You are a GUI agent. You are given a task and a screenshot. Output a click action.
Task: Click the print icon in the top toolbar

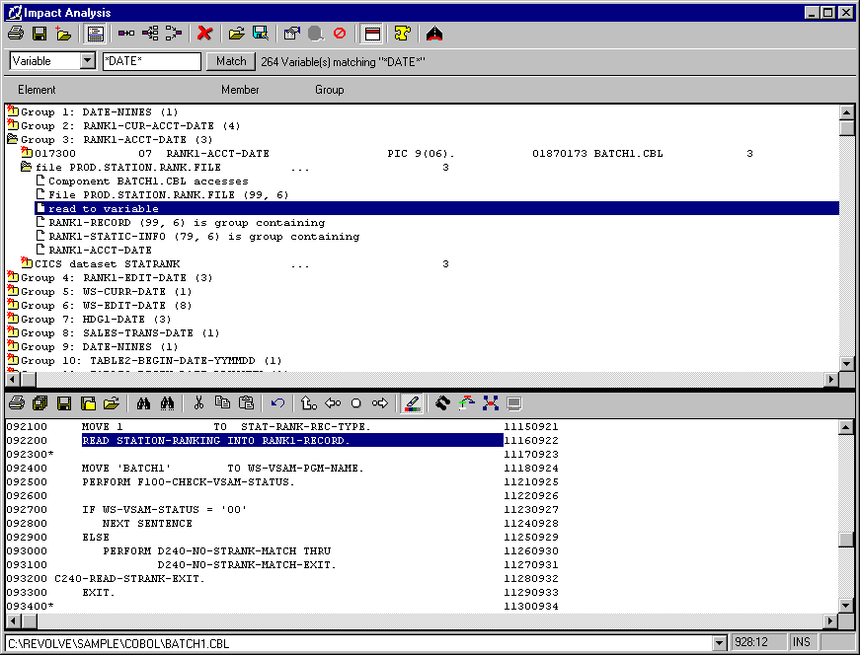click(x=16, y=34)
